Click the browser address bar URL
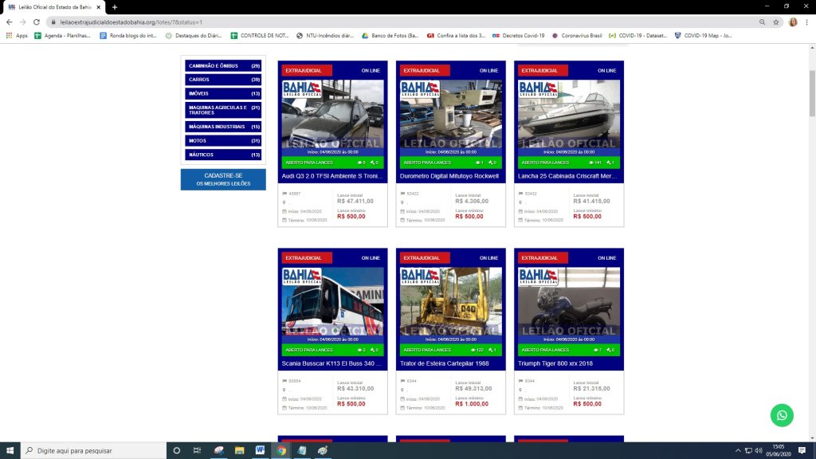 pos(131,22)
